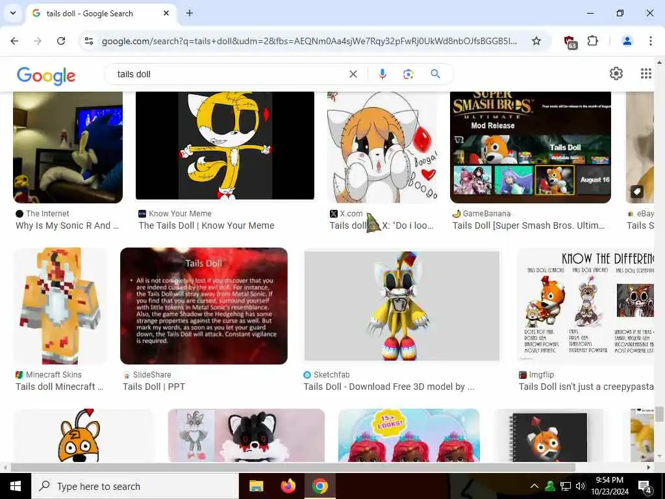View site information icon in address bar
Image resolution: width=665 pixels, height=499 pixels.
pos(88,41)
